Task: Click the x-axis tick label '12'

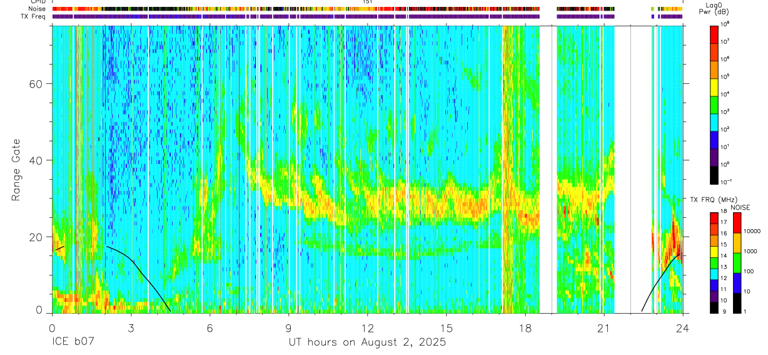Action: click(x=368, y=328)
